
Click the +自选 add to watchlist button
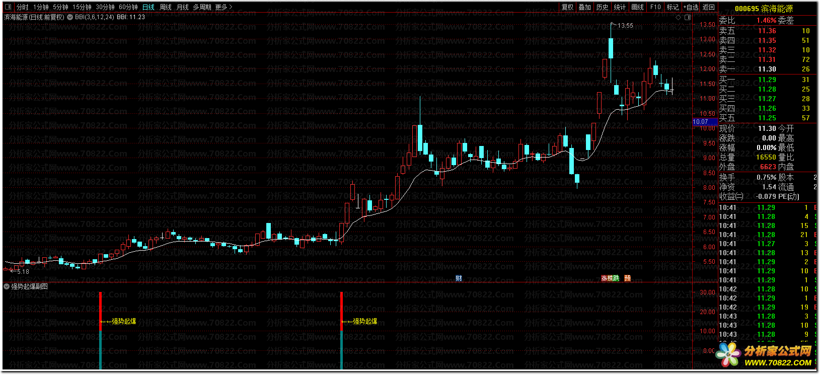point(691,7)
